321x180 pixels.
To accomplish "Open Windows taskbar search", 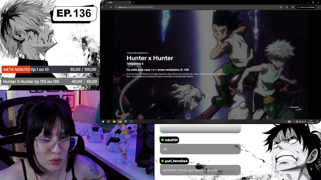I will tap(108, 121).
